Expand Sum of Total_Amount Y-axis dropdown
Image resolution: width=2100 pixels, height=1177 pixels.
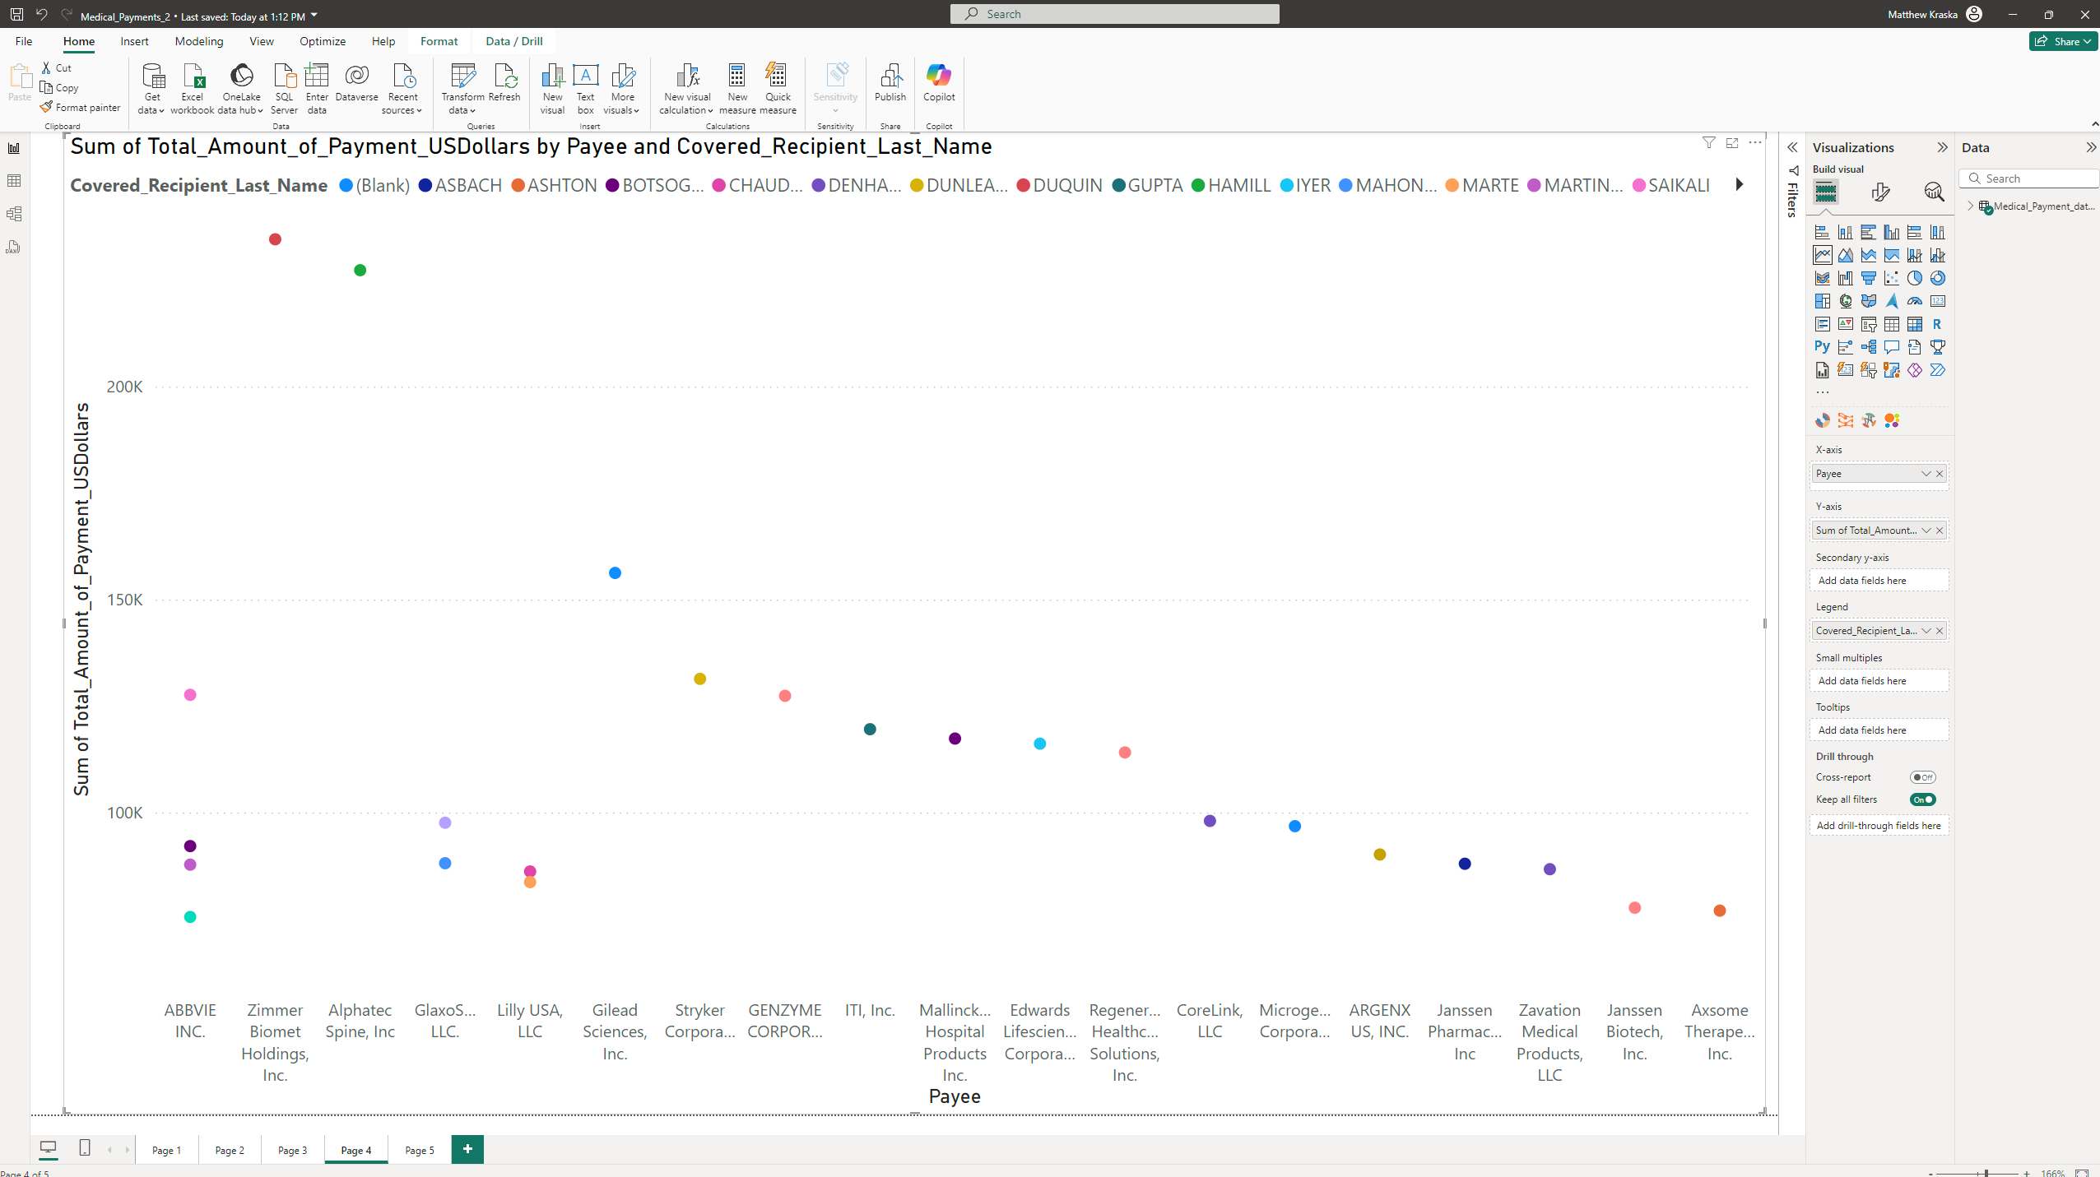click(1927, 530)
